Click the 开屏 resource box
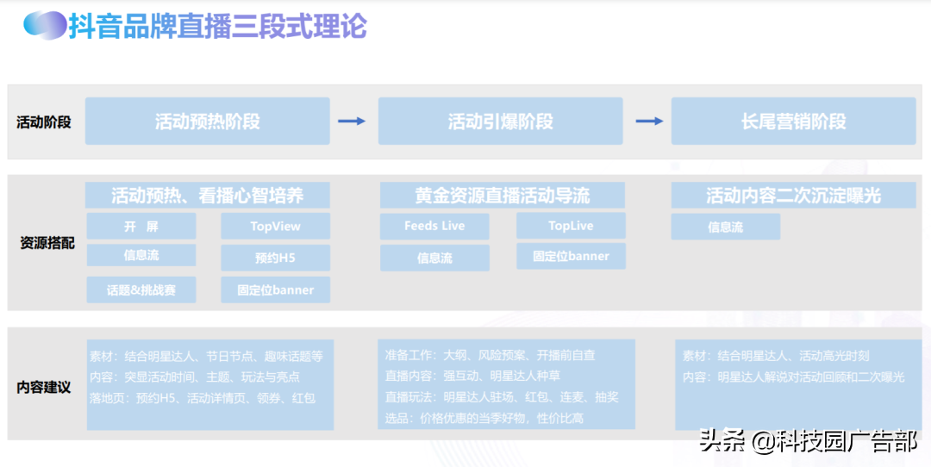931x467 pixels. pos(141,227)
